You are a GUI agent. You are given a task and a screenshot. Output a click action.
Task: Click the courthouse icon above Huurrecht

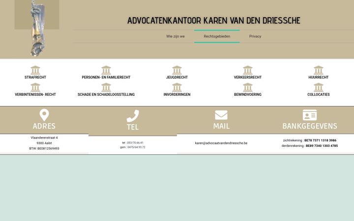318,70
